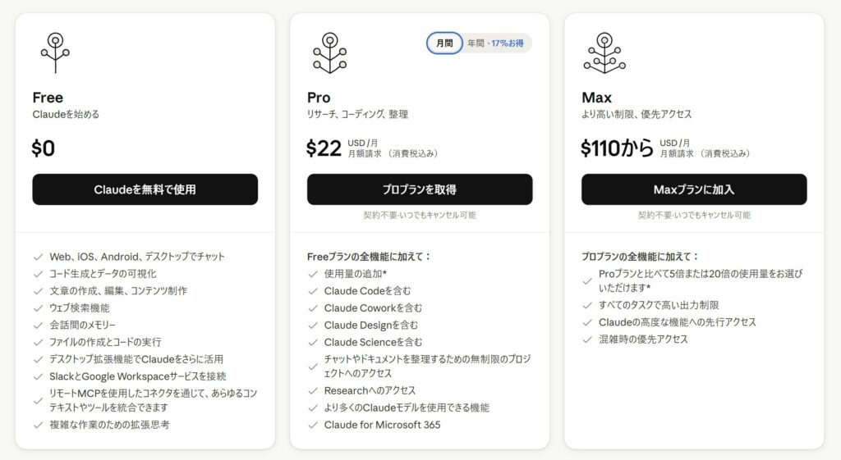
Task: Click Maxプランに加入 button
Action: (694, 189)
